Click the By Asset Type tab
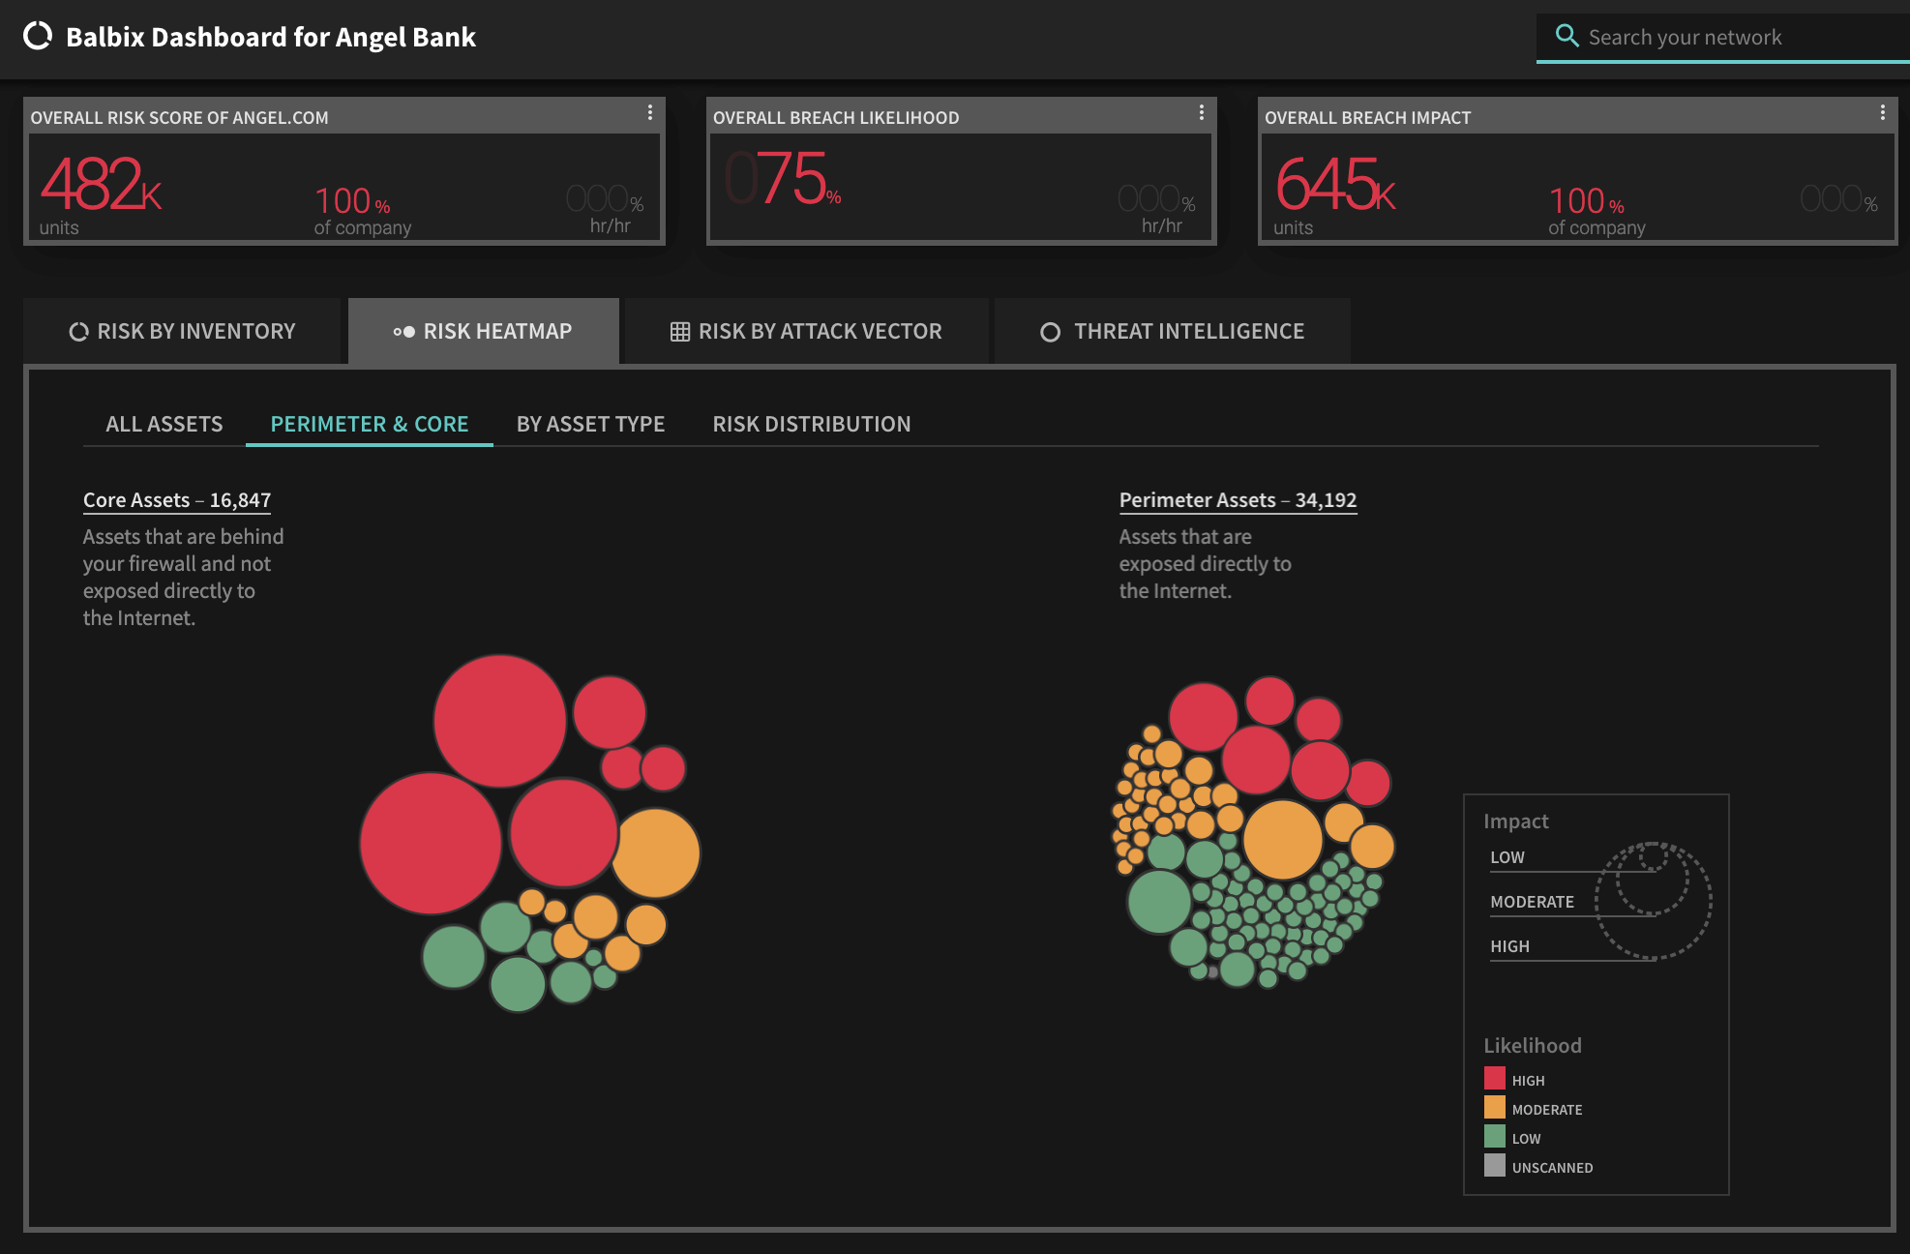This screenshot has height=1254, width=1910. [590, 423]
